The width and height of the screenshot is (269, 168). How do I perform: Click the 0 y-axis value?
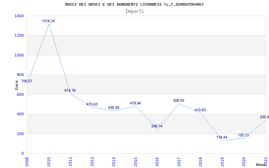[x=23, y=153]
